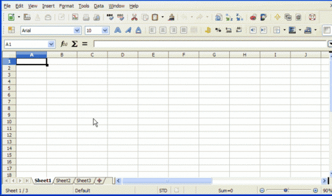This screenshot has height=196, width=332.
Task: Click the add new sheet button
Action: point(99,181)
